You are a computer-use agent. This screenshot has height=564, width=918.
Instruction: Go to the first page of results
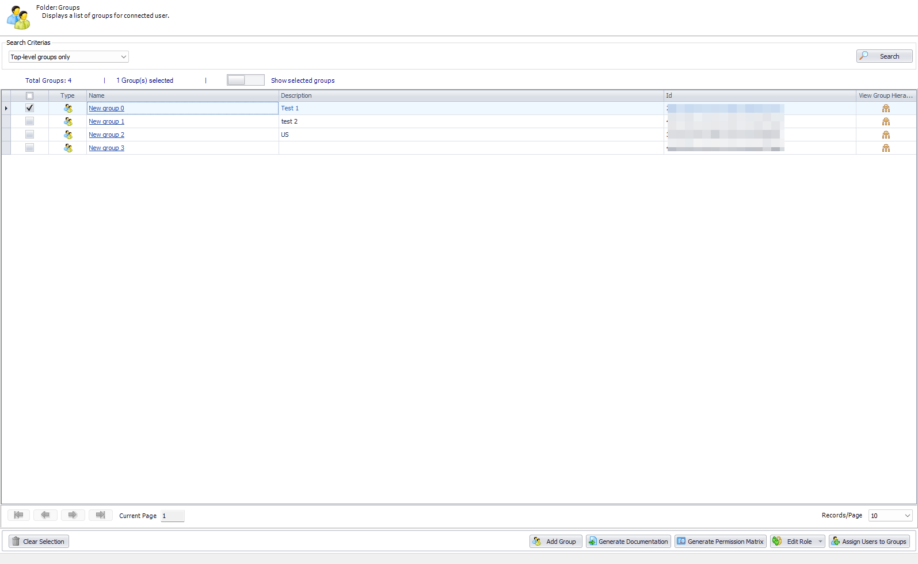(x=18, y=515)
